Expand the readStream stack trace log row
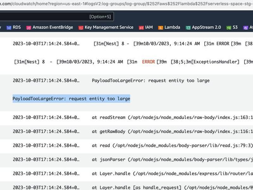This screenshot has height=190, width=253. [x=126, y=117]
